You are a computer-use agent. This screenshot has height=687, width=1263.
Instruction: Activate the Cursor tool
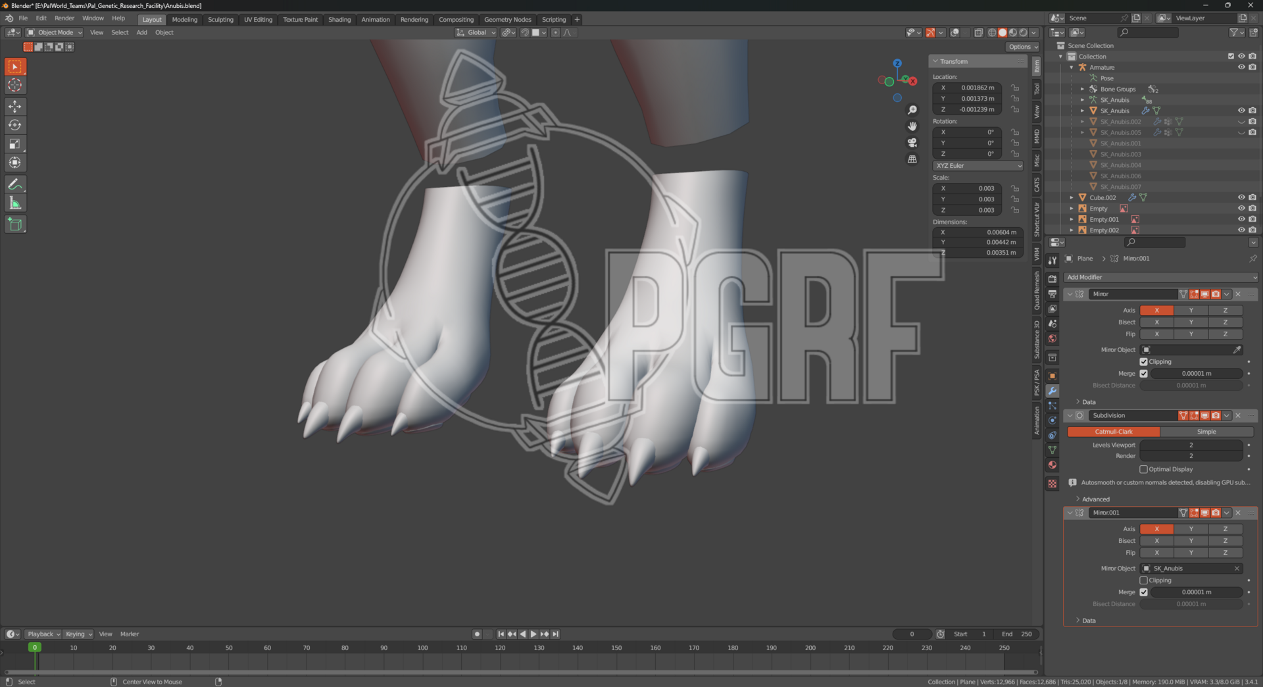[15, 85]
